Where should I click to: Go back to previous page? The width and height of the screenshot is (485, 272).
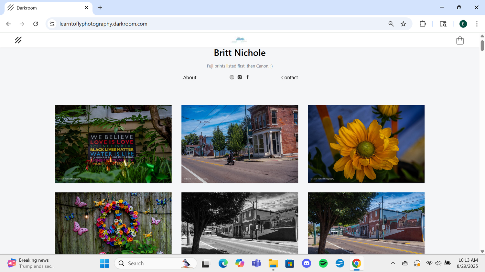8,24
